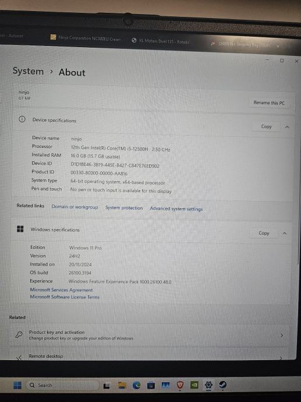Screen dimensions: 301x402
Task: Click the Rename this PC button
Action: click(269, 103)
